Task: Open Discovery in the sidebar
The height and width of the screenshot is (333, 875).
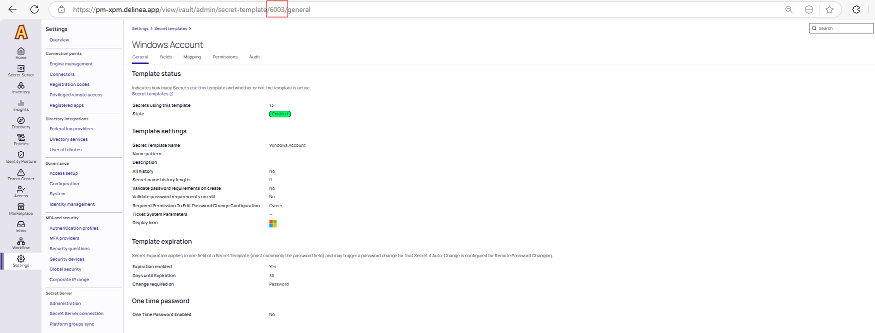Action: point(21,122)
